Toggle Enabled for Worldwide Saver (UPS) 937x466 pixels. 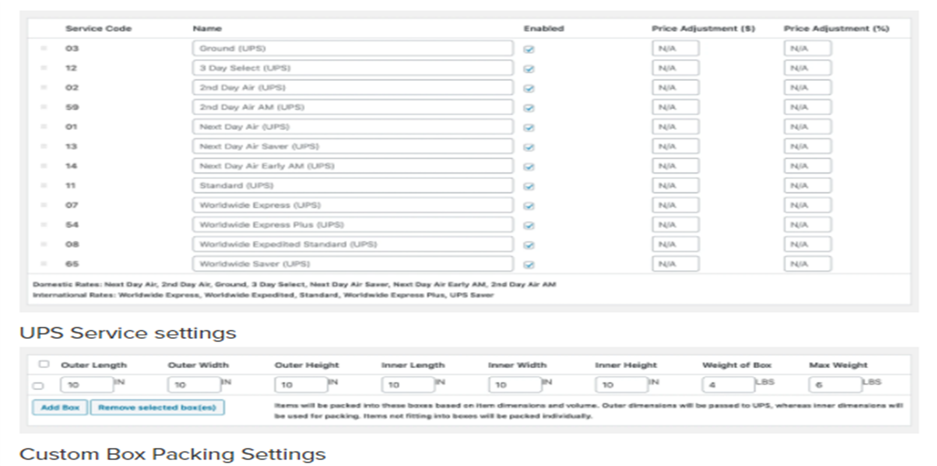tap(529, 265)
